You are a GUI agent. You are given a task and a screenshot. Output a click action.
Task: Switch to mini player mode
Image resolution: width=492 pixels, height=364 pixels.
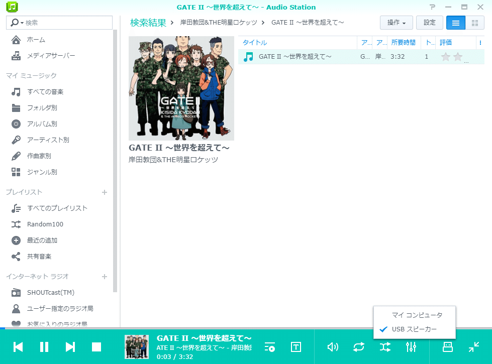point(474,347)
